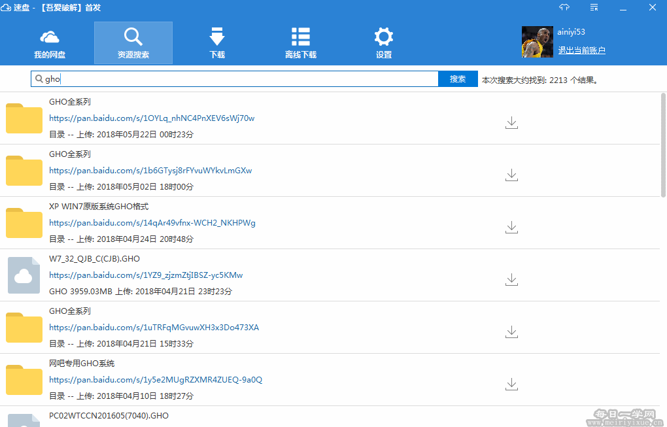Download the 1uTRFqMGvuwXH3x3Do473XA result
Screen dimensions: 667x427
point(511,332)
